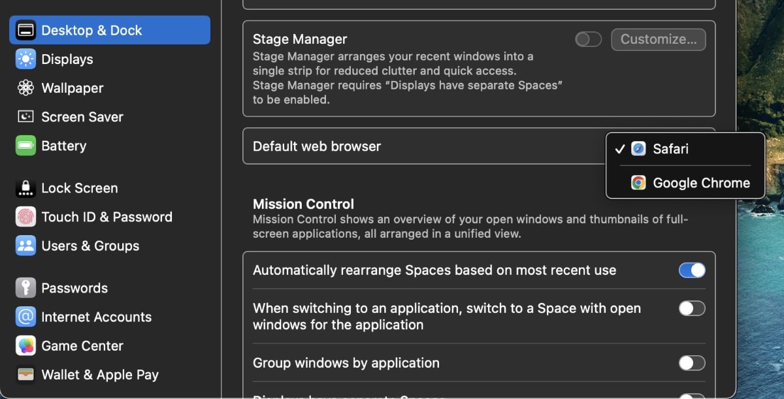Open Touch ID & Password fingerprint icon
The height and width of the screenshot is (399, 784).
coord(26,217)
